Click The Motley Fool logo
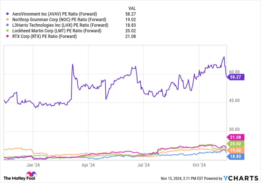Image resolution: width=261 pixels, height=183 pixels. (20, 176)
